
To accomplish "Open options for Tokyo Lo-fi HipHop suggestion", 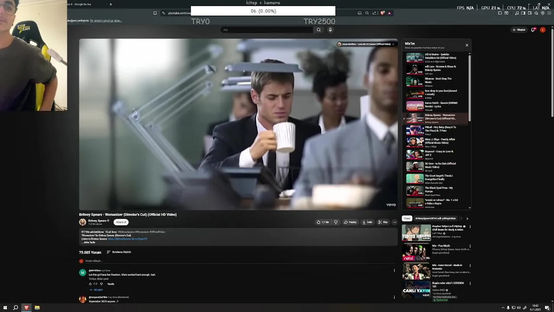I will click(470, 227).
